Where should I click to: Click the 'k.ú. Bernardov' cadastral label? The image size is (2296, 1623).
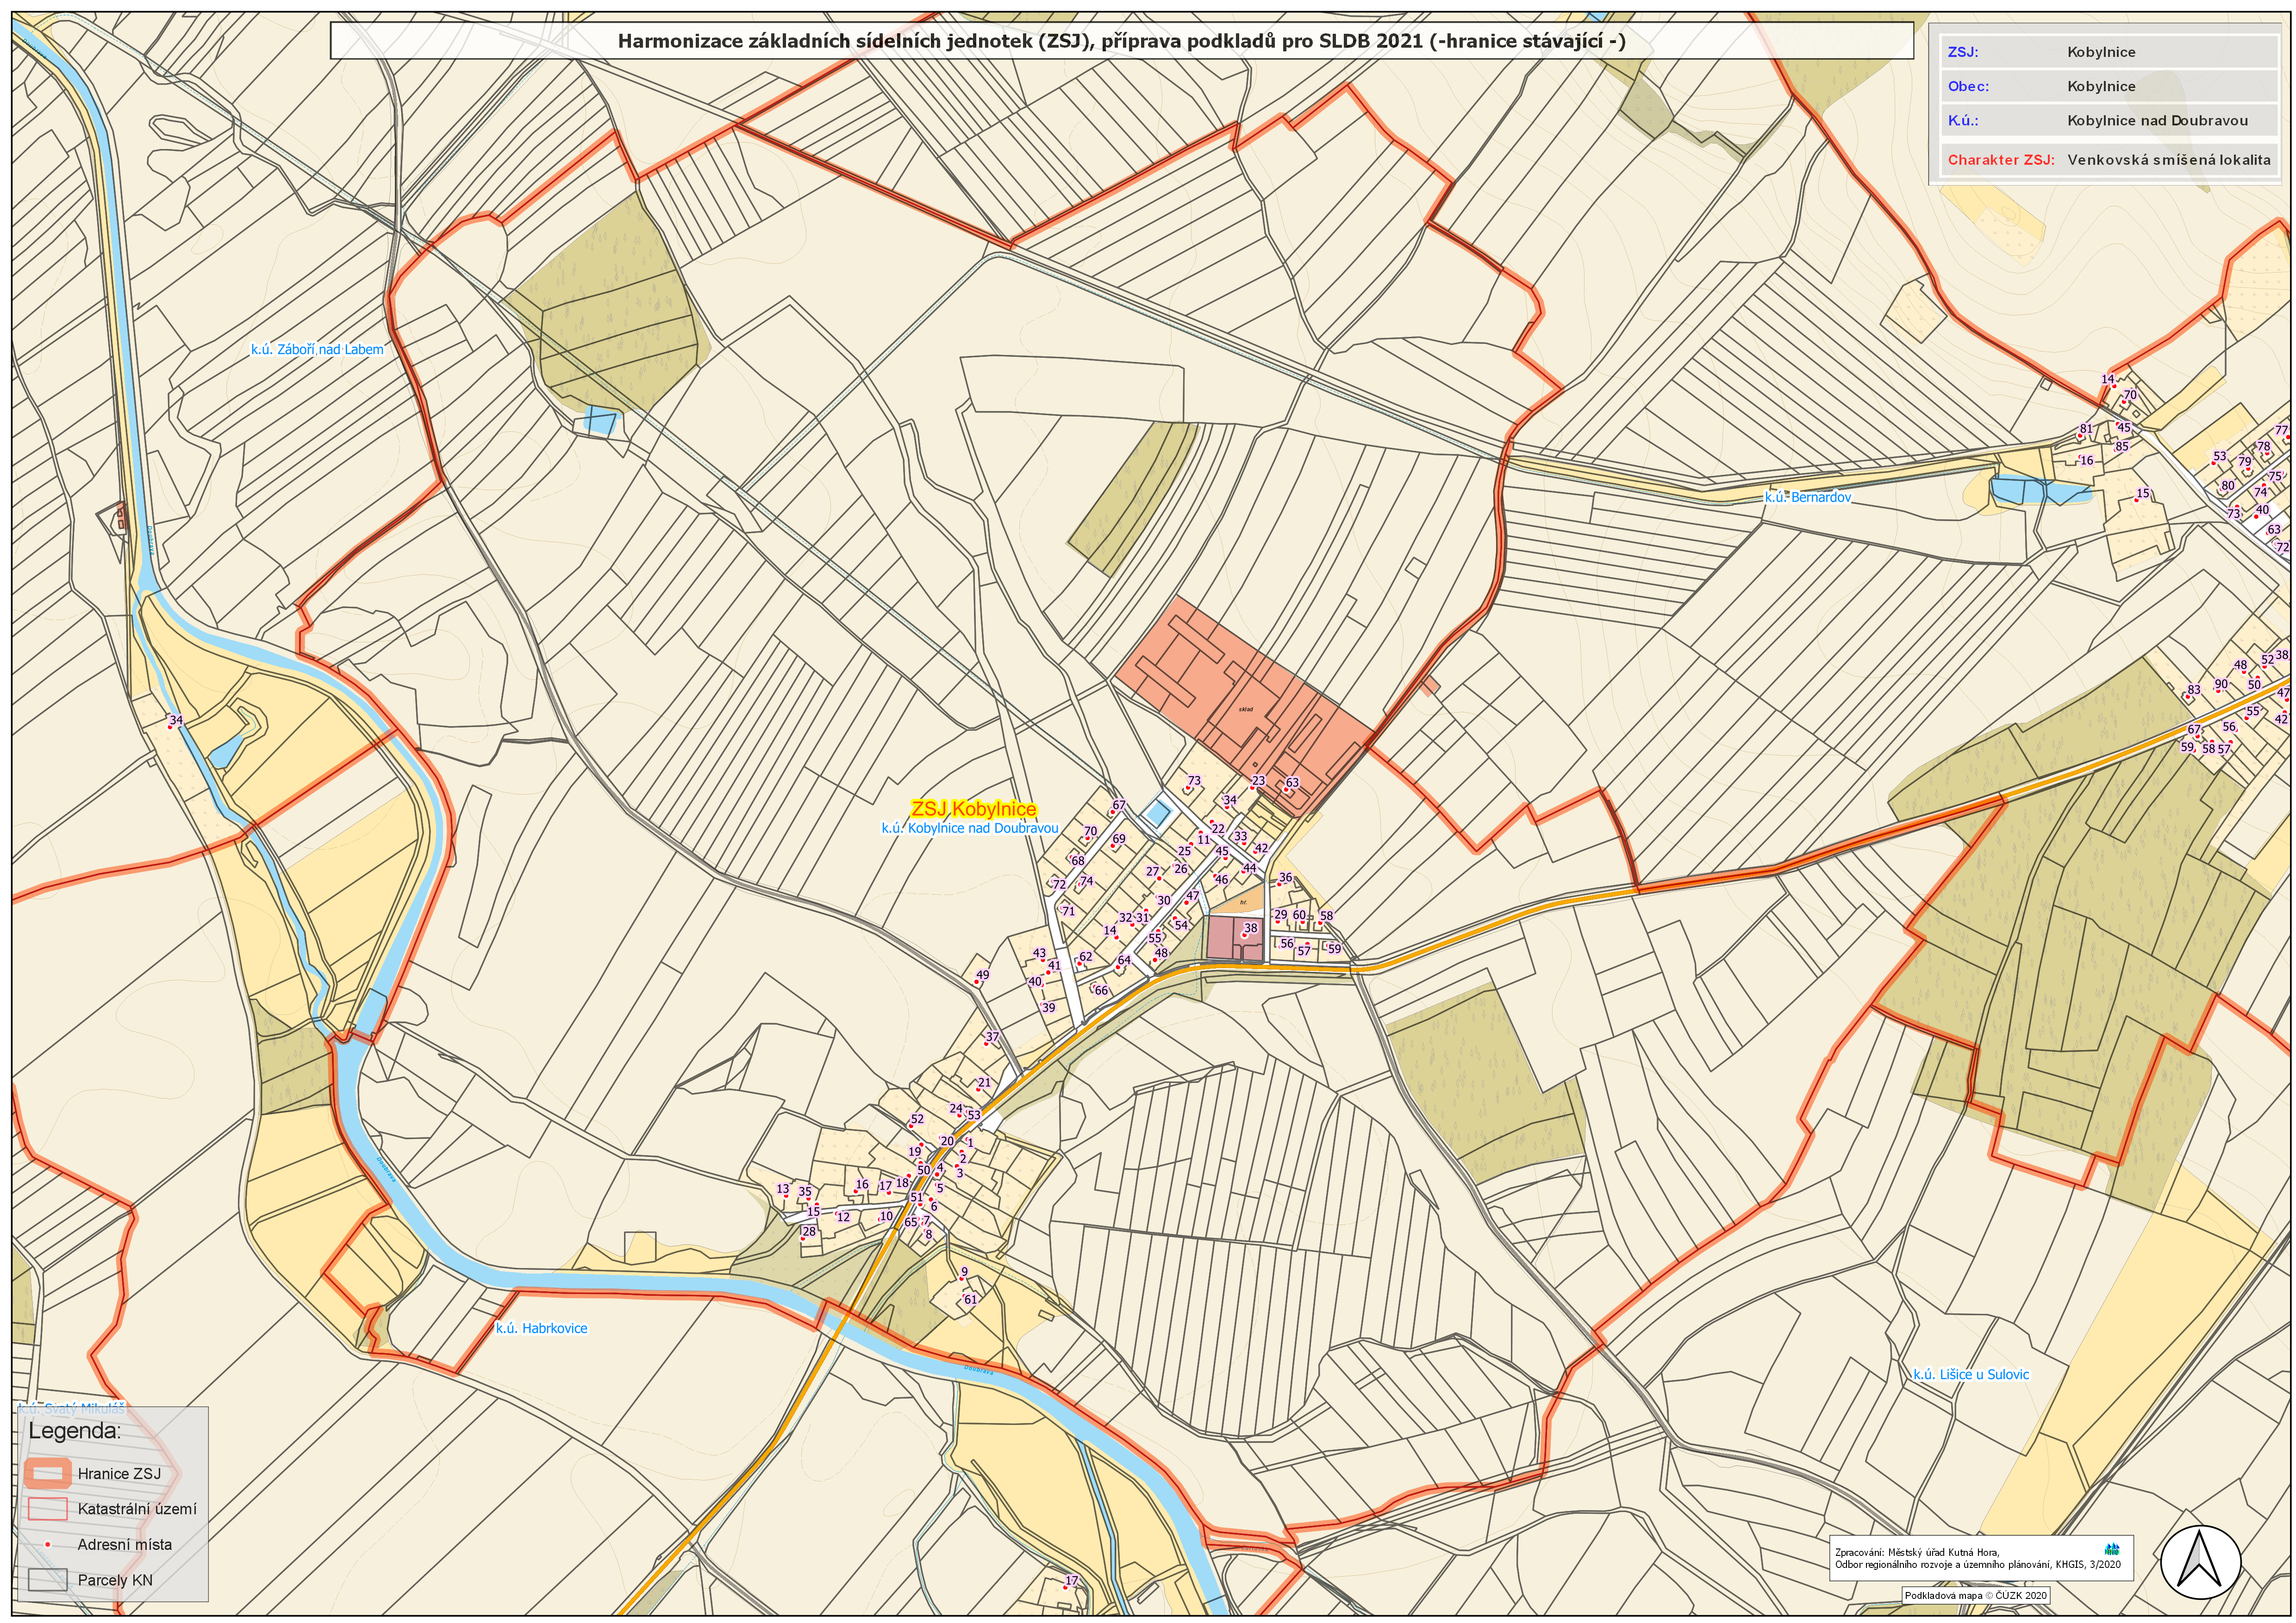(1807, 497)
